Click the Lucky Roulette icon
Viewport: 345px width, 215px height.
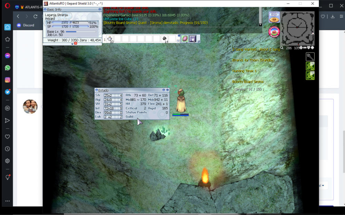pos(274,32)
